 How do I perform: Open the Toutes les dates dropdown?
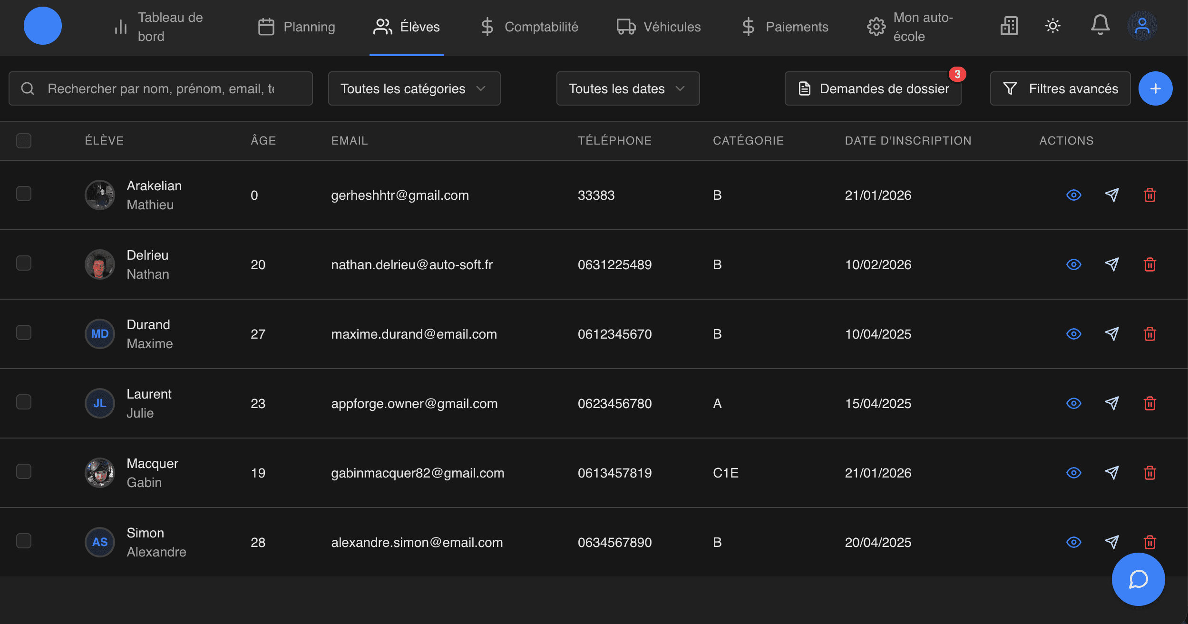[x=627, y=88]
